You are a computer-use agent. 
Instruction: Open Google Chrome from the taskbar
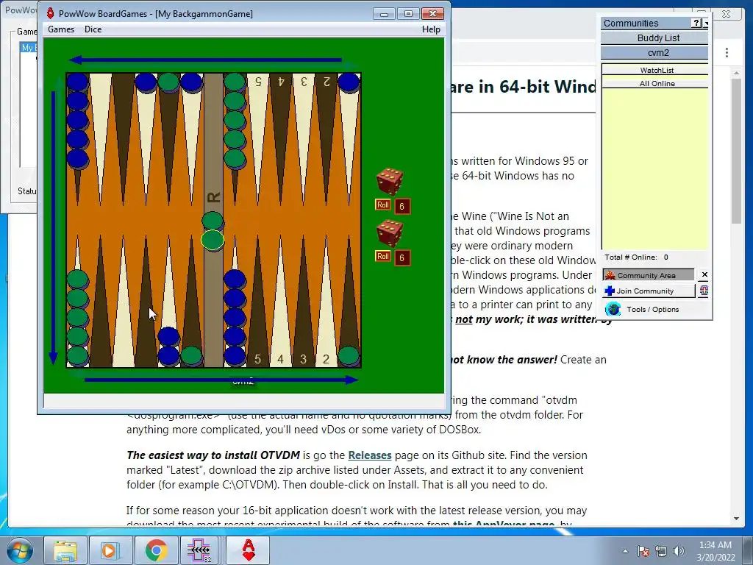(156, 550)
